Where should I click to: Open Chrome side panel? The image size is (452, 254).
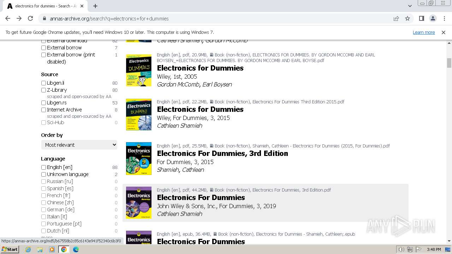tap(421, 18)
